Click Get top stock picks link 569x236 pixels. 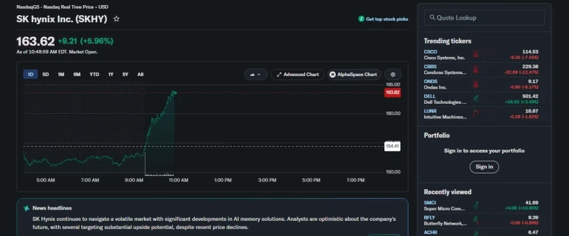point(387,19)
